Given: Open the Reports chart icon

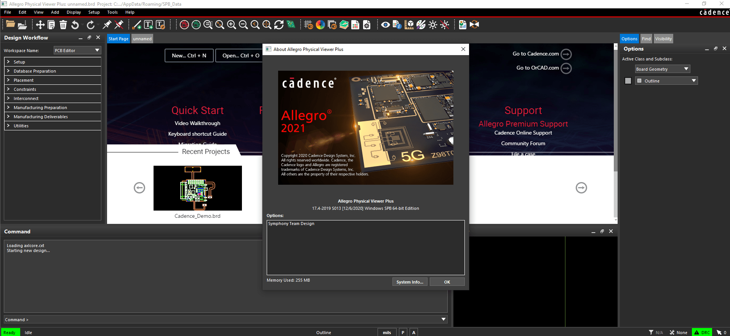Looking at the screenshot, I should [463, 25].
